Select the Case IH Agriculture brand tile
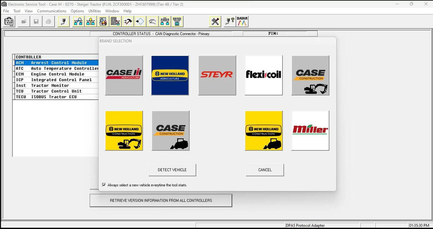 tap(124, 75)
